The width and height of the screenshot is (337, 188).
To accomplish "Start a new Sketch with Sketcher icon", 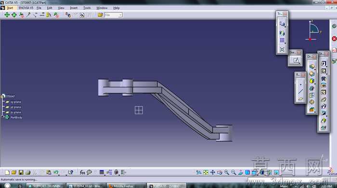I will (296, 60).
